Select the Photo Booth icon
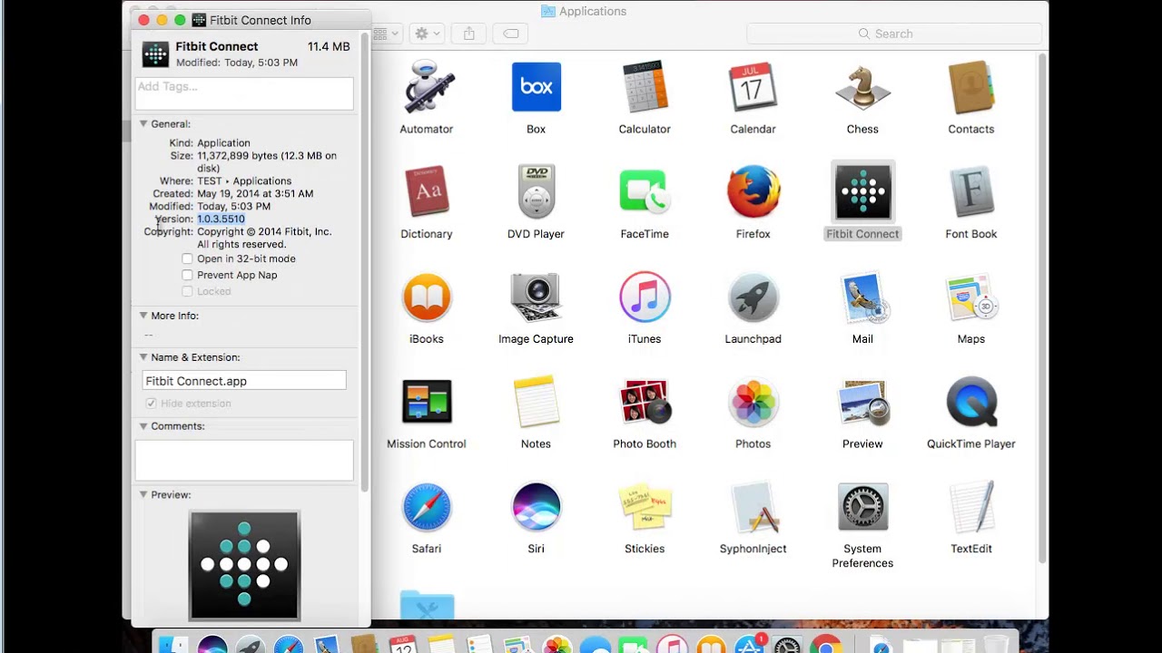 tap(645, 402)
